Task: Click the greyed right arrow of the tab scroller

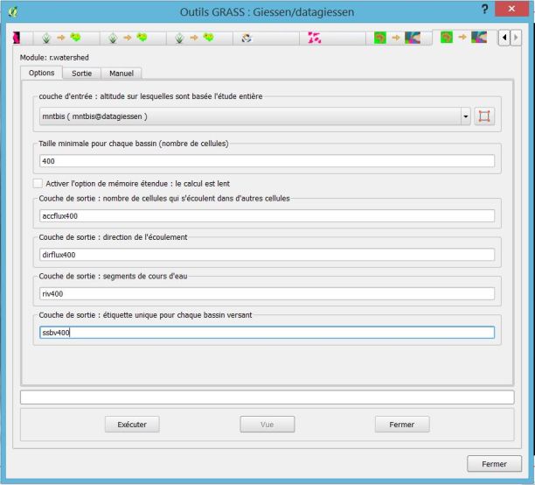Action: [516, 38]
